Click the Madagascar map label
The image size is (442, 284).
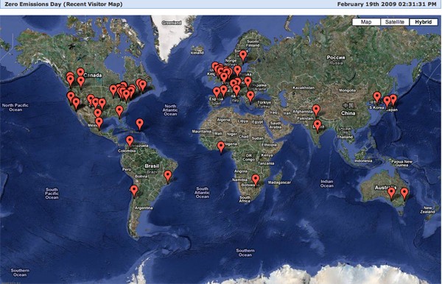[279, 182]
